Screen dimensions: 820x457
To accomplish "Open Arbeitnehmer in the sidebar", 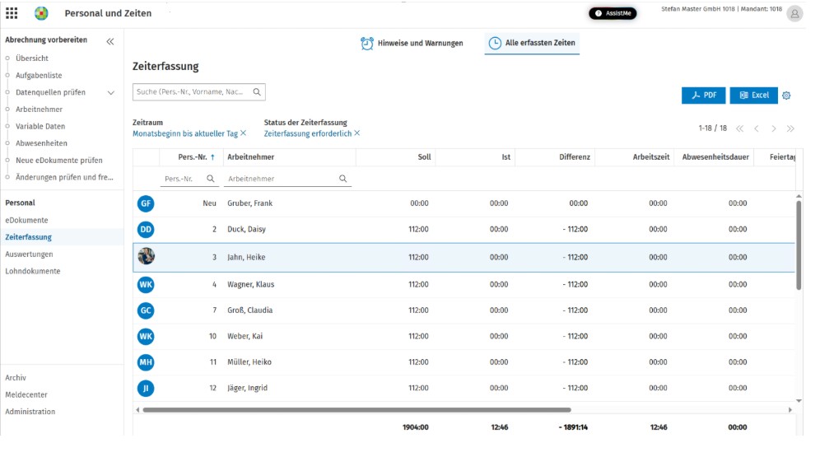I will tap(39, 110).
